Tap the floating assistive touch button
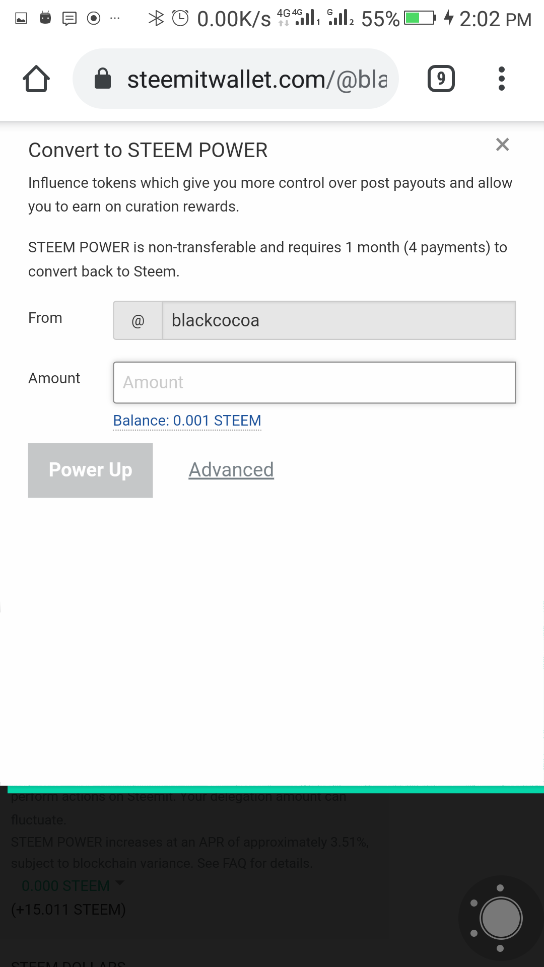 (501, 918)
